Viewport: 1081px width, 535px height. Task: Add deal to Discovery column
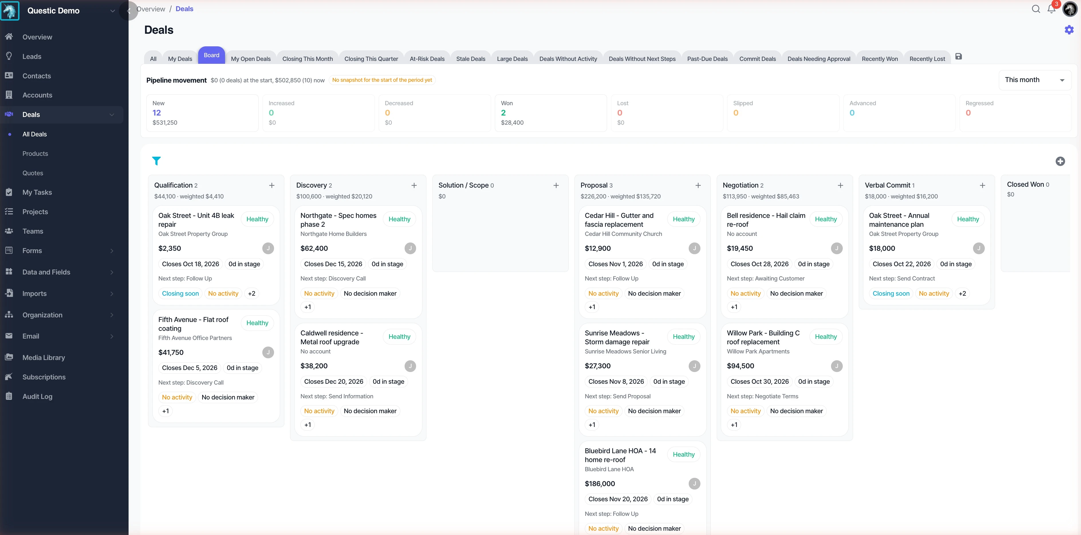tap(414, 185)
